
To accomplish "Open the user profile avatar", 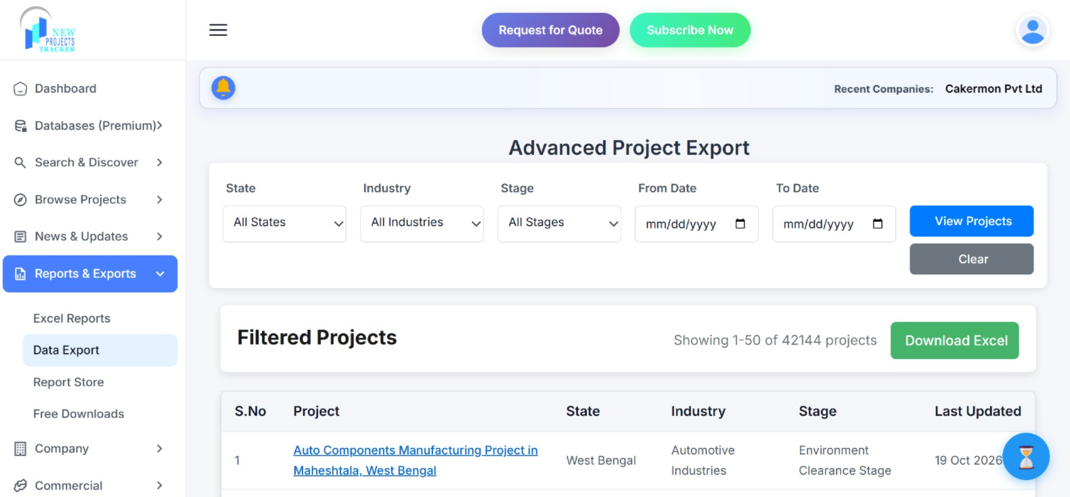I will (1032, 30).
